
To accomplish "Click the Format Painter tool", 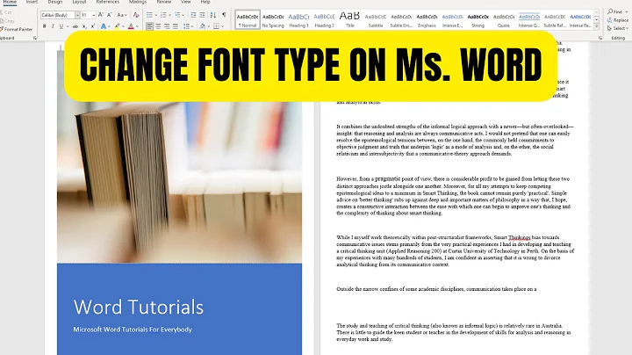I will pyautogui.click(x=17, y=30).
